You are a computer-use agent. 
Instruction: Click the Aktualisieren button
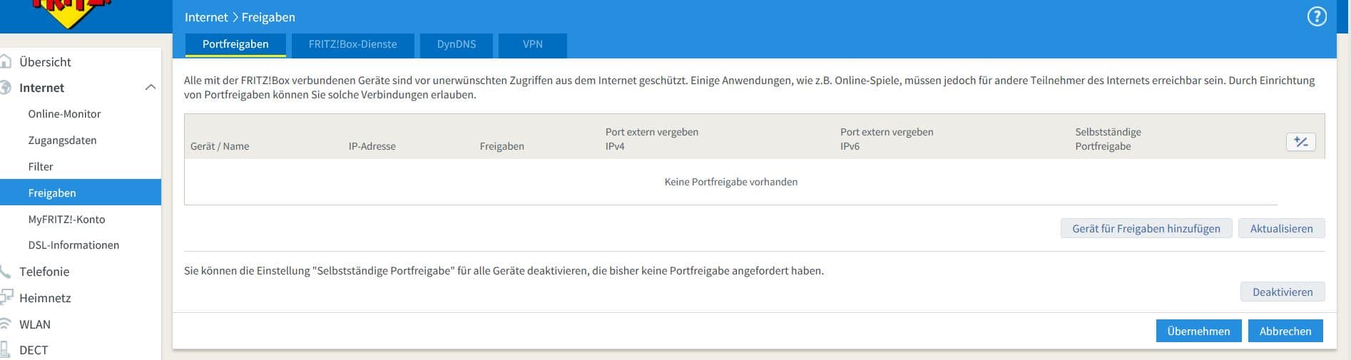(x=1281, y=228)
